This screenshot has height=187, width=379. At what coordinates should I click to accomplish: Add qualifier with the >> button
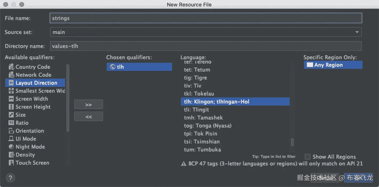(88, 105)
